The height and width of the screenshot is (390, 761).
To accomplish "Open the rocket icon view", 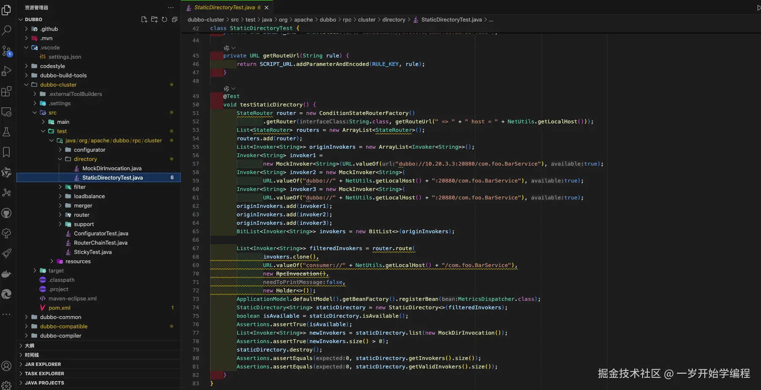I will pyautogui.click(x=6, y=254).
